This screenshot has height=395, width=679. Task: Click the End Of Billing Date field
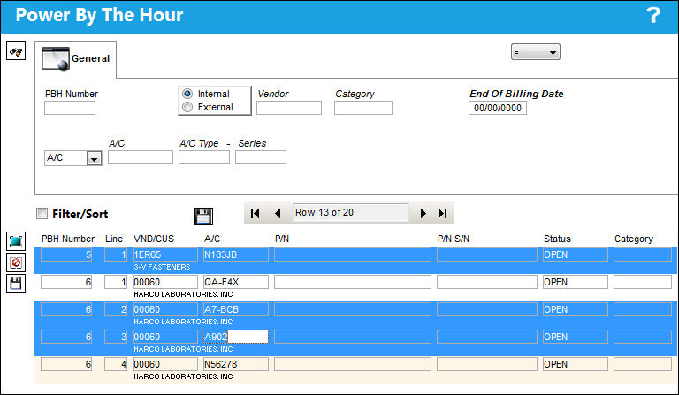pos(498,108)
